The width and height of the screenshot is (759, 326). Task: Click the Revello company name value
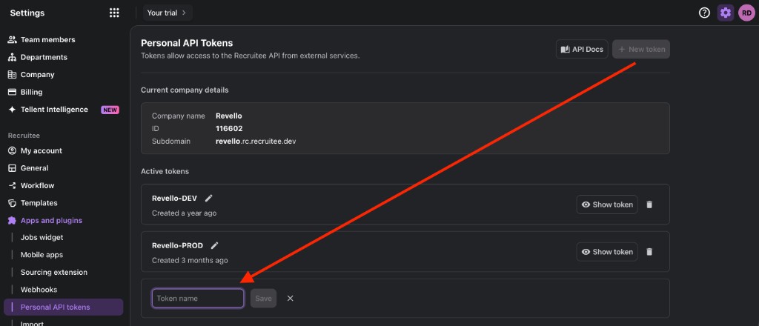tap(229, 116)
